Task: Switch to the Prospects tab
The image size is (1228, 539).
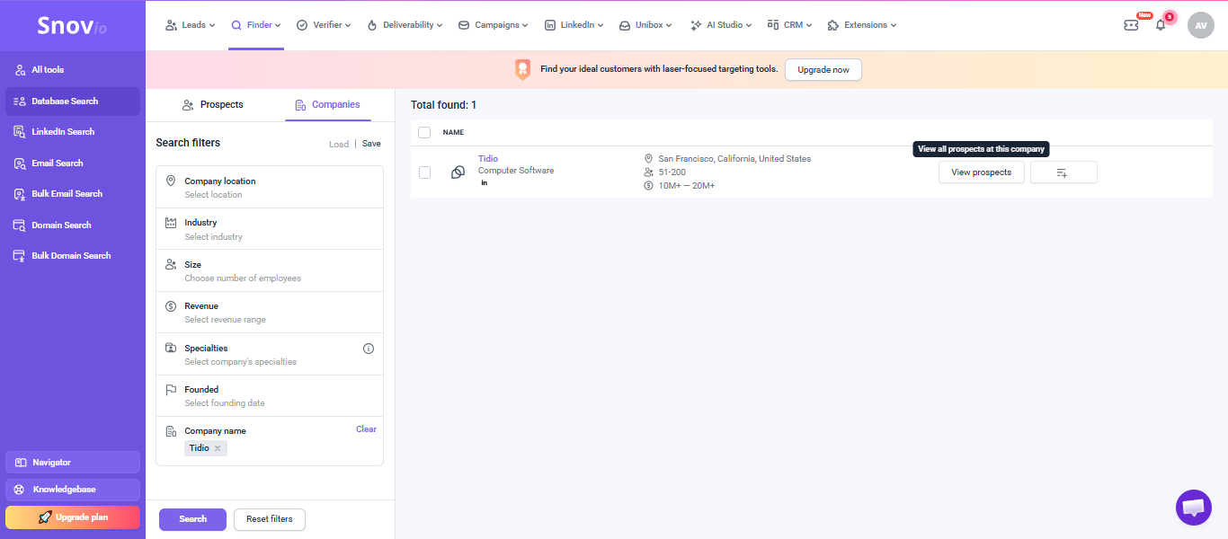Action: pyautogui.click(x=213, y=105)
